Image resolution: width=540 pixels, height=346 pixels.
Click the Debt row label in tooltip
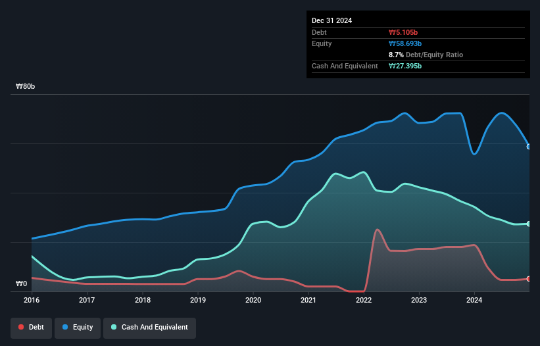pyautogui.click(x=319, y=32)
